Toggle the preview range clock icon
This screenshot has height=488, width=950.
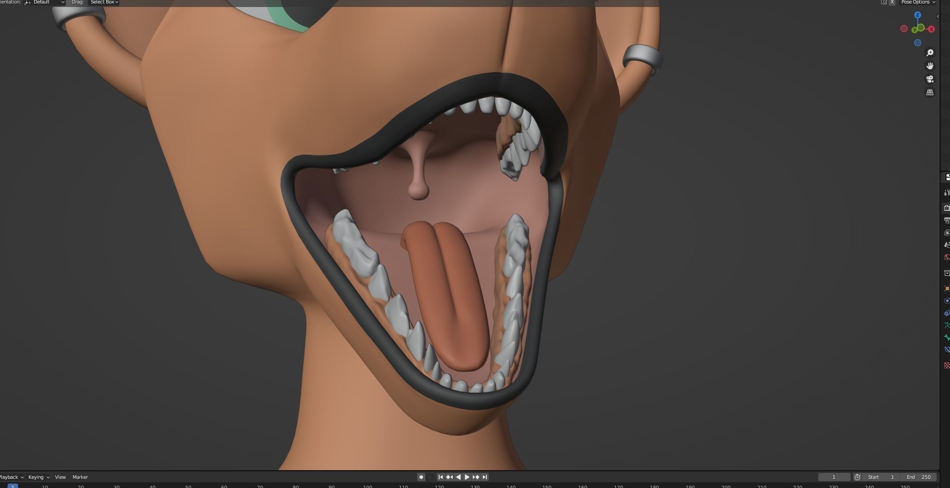click(857, 477)
